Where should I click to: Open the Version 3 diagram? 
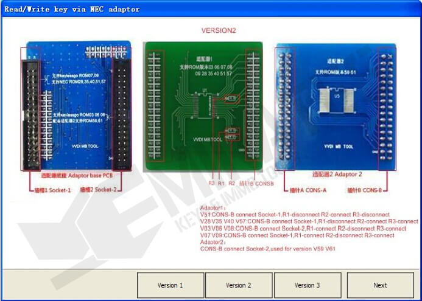coord(308,285)
